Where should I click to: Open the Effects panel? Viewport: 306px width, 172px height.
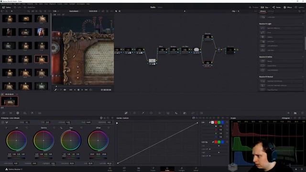288,7
